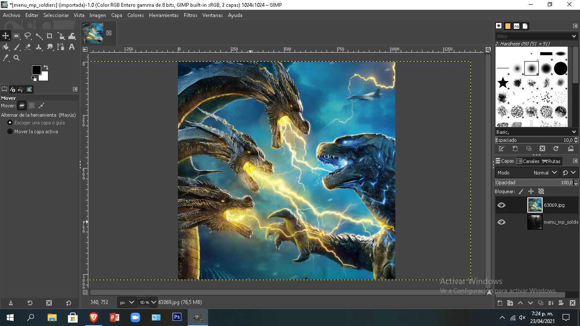Open the Filtros menu
The image size is (580, 326).
click(x=191, y=15)
